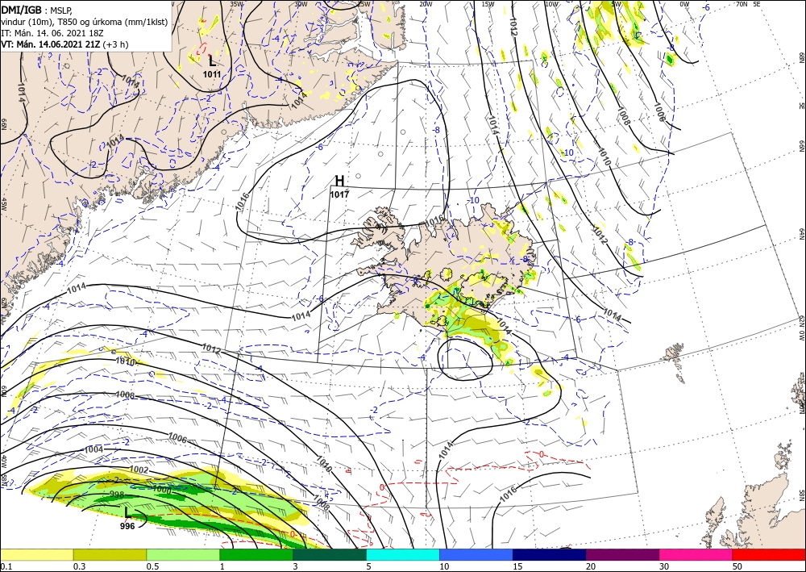
Task: Click the 15W longitude label at top
Action: coord(488,4)
